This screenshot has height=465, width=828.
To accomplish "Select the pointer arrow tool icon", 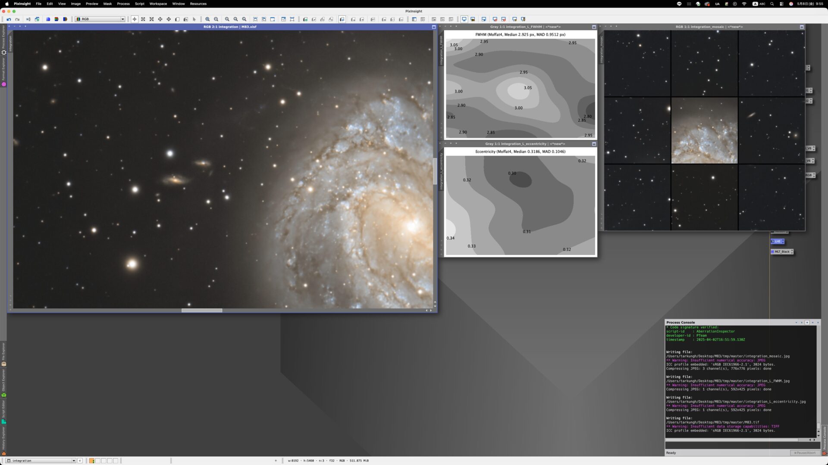I will click(194, 19).
